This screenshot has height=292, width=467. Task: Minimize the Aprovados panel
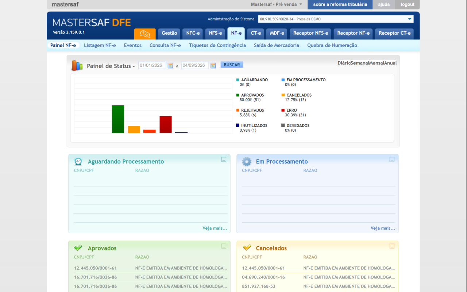point(224,246)
